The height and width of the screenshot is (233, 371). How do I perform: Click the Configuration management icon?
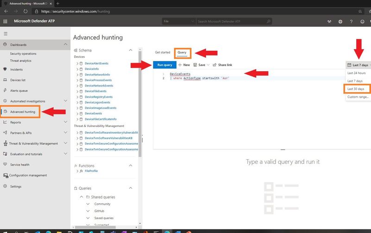(6, 175)
